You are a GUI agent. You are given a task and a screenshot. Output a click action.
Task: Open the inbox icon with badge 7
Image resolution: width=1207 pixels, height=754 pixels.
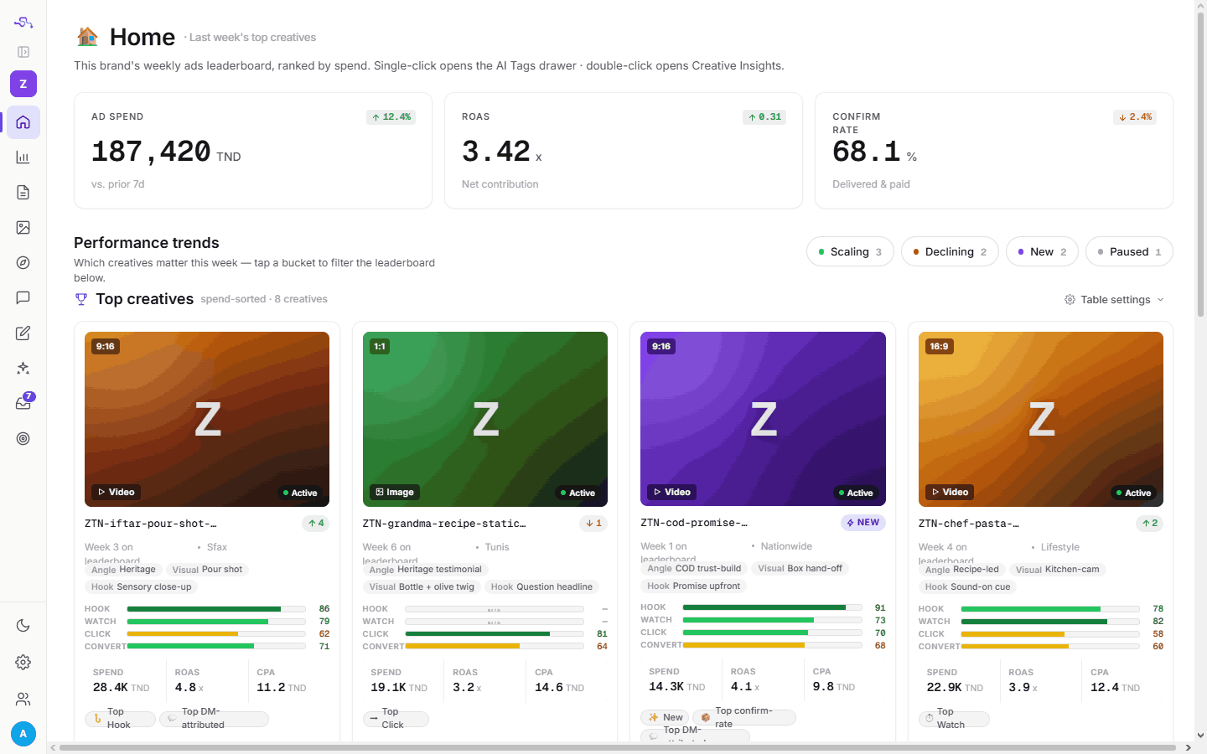23,403
